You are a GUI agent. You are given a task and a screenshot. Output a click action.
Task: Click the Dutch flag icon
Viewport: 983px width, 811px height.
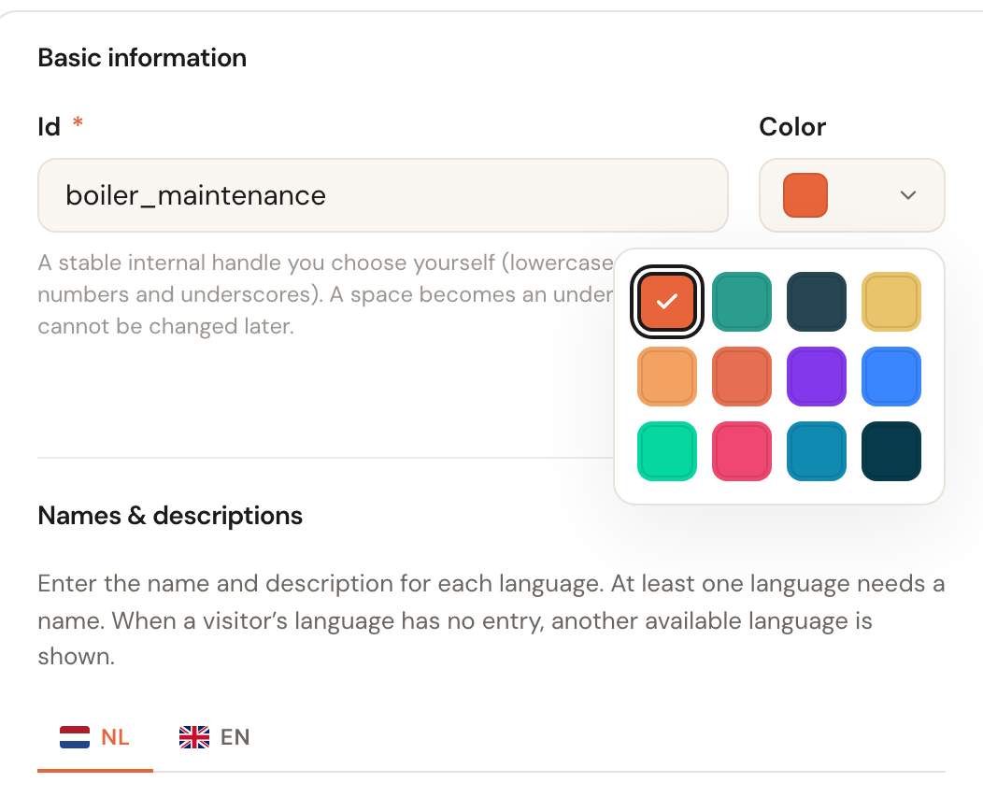click(75, 737)
